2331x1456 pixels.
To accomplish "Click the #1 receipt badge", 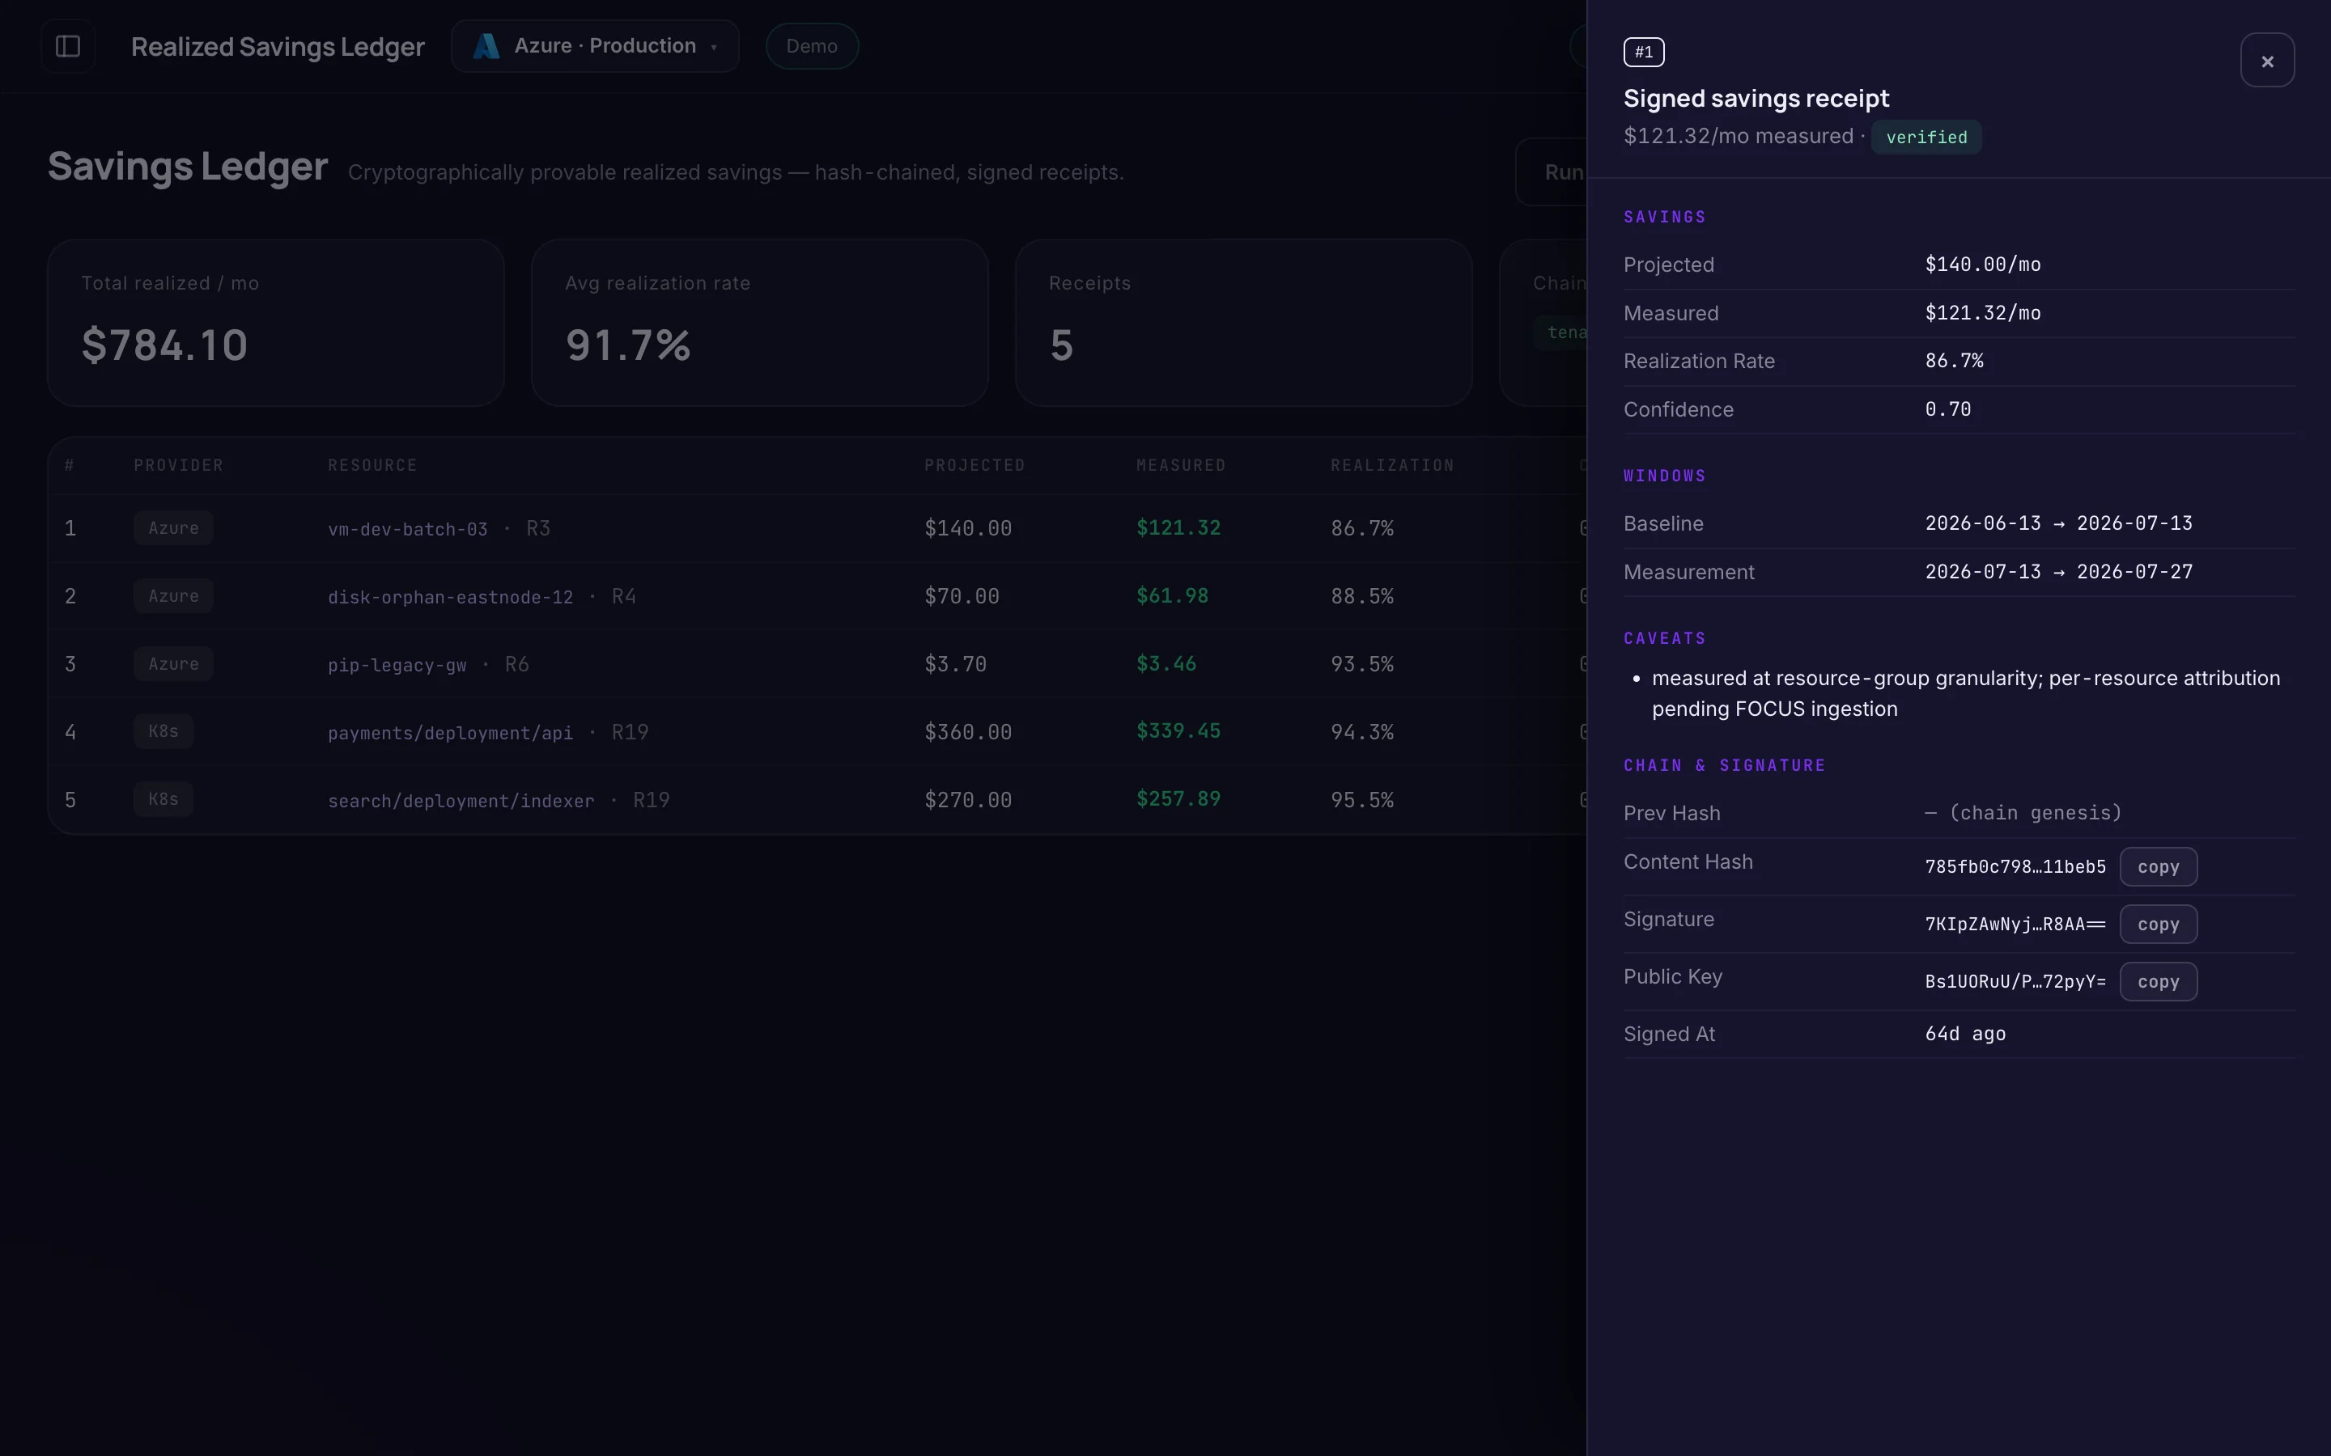I will 1643,52.
